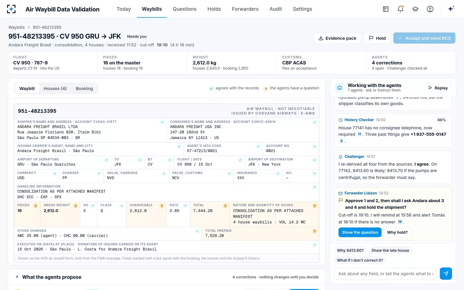Click tick mark on Consignee's name field
The image size is (464, 290).
tap(315, 122)
